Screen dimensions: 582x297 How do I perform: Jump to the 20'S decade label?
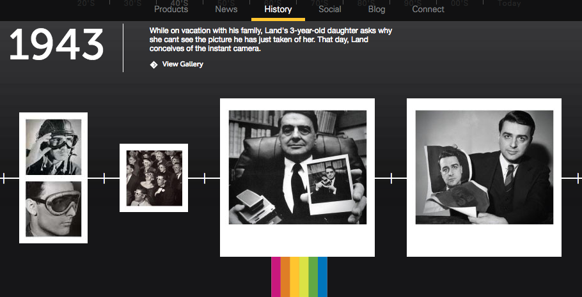point(87,3)
